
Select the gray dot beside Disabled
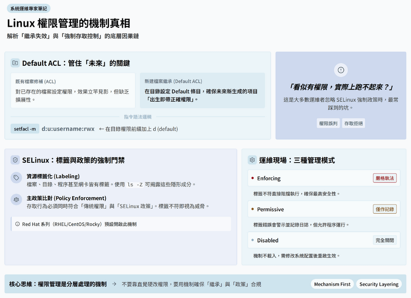tap(252, 240)
